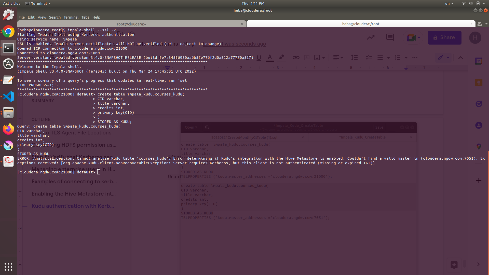Click the new terminal tab icon

pyautogui.click(x=480, y=24)
